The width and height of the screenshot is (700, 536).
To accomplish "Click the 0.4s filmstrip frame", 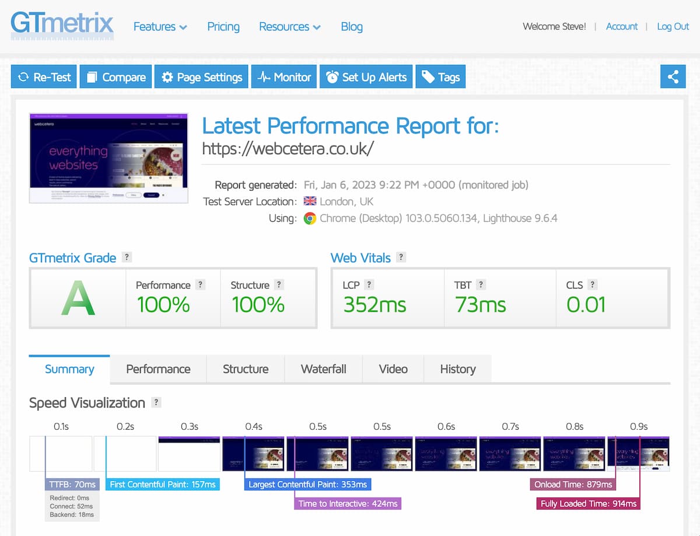I will tap(253, 454).
